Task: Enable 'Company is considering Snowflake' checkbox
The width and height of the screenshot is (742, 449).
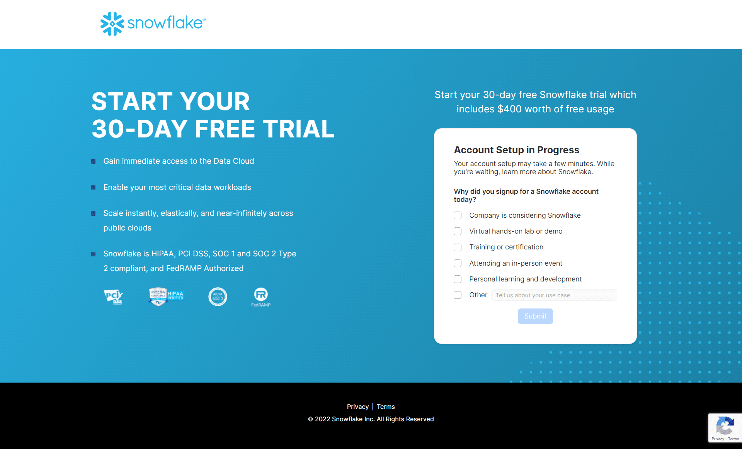Action: coord(458,214)
